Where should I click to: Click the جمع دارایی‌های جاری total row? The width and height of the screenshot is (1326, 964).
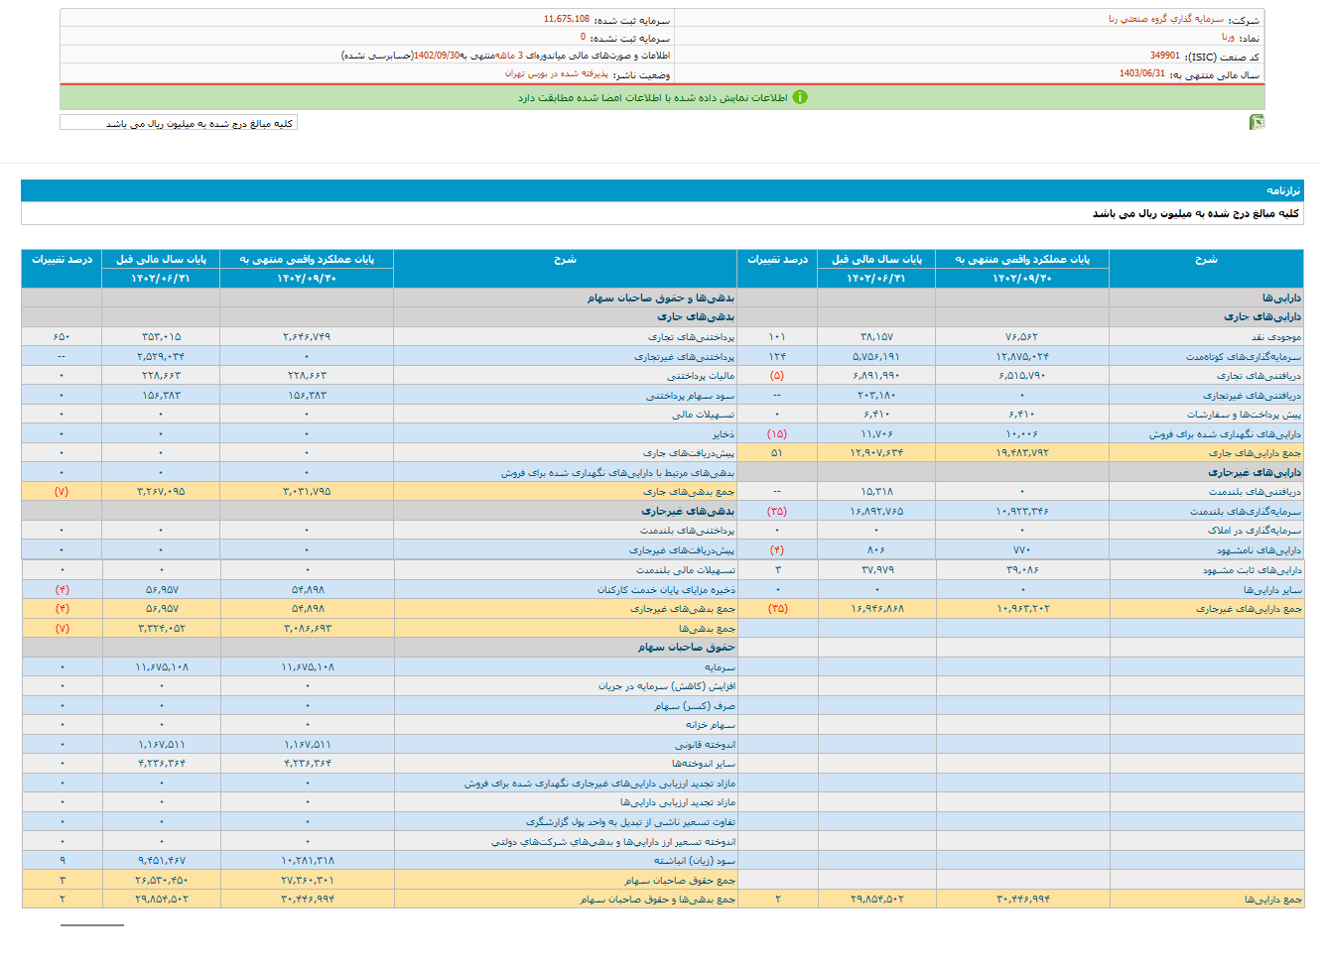(1254, 453)
